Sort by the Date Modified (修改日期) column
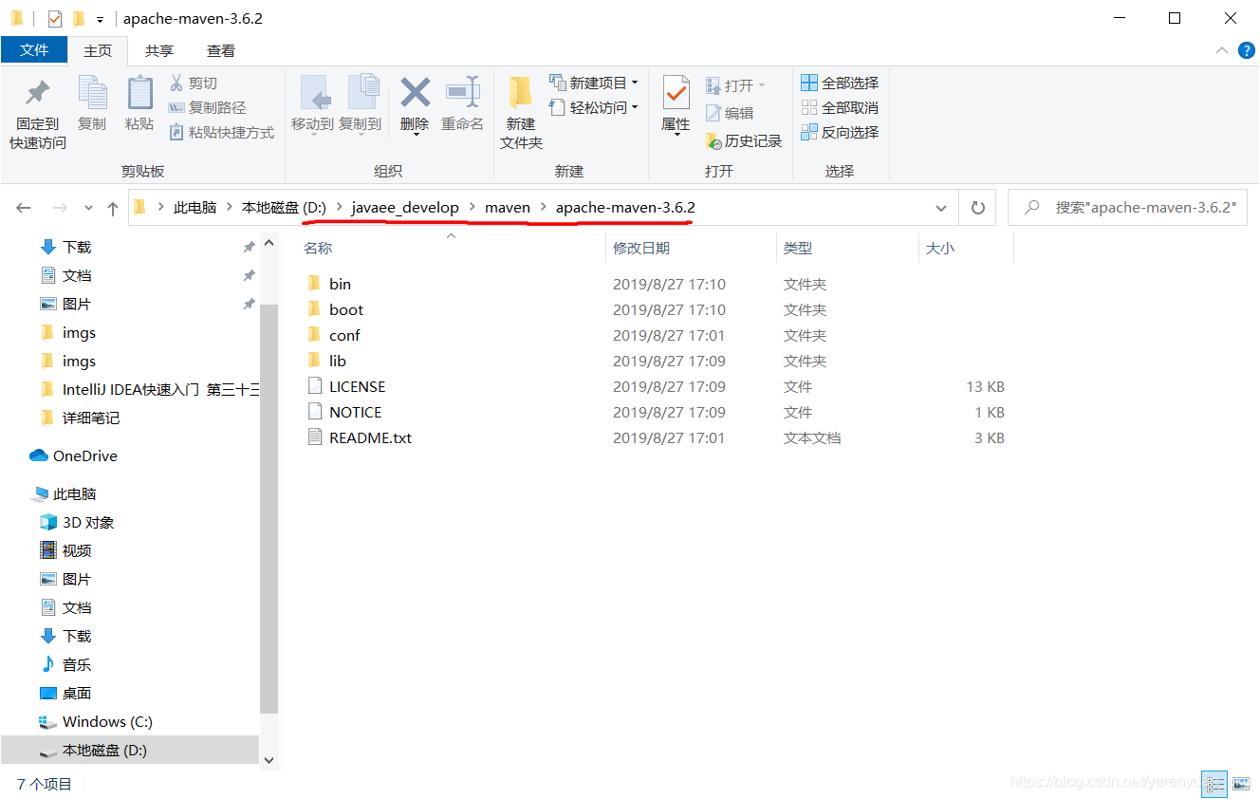The width and height of the screenshot is (1260, 799). click(x=641, y=248)
